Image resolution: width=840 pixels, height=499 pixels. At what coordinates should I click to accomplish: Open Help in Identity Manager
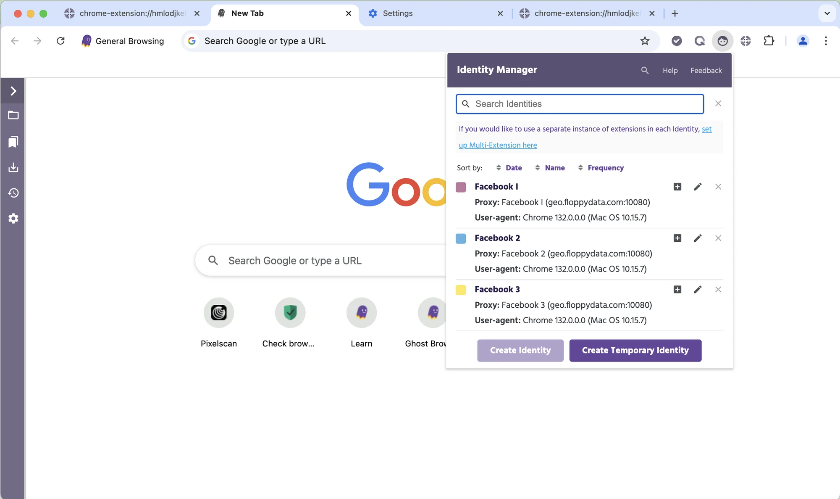(x=670, y=71)
